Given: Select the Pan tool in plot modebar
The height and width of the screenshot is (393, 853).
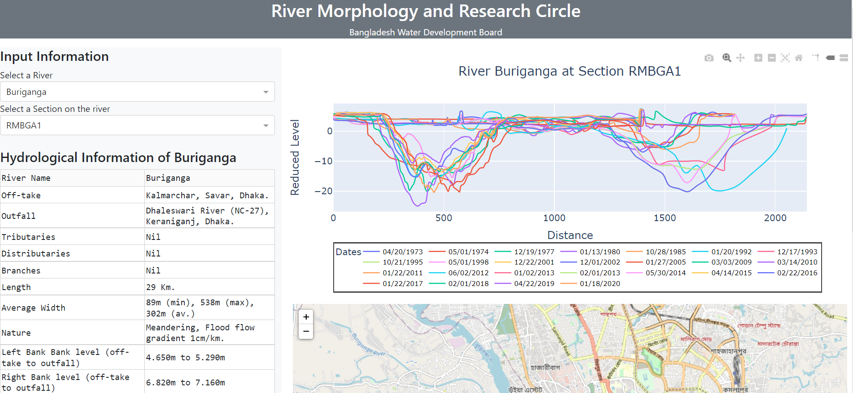Looking at the screenshot, I should point(740,58).
